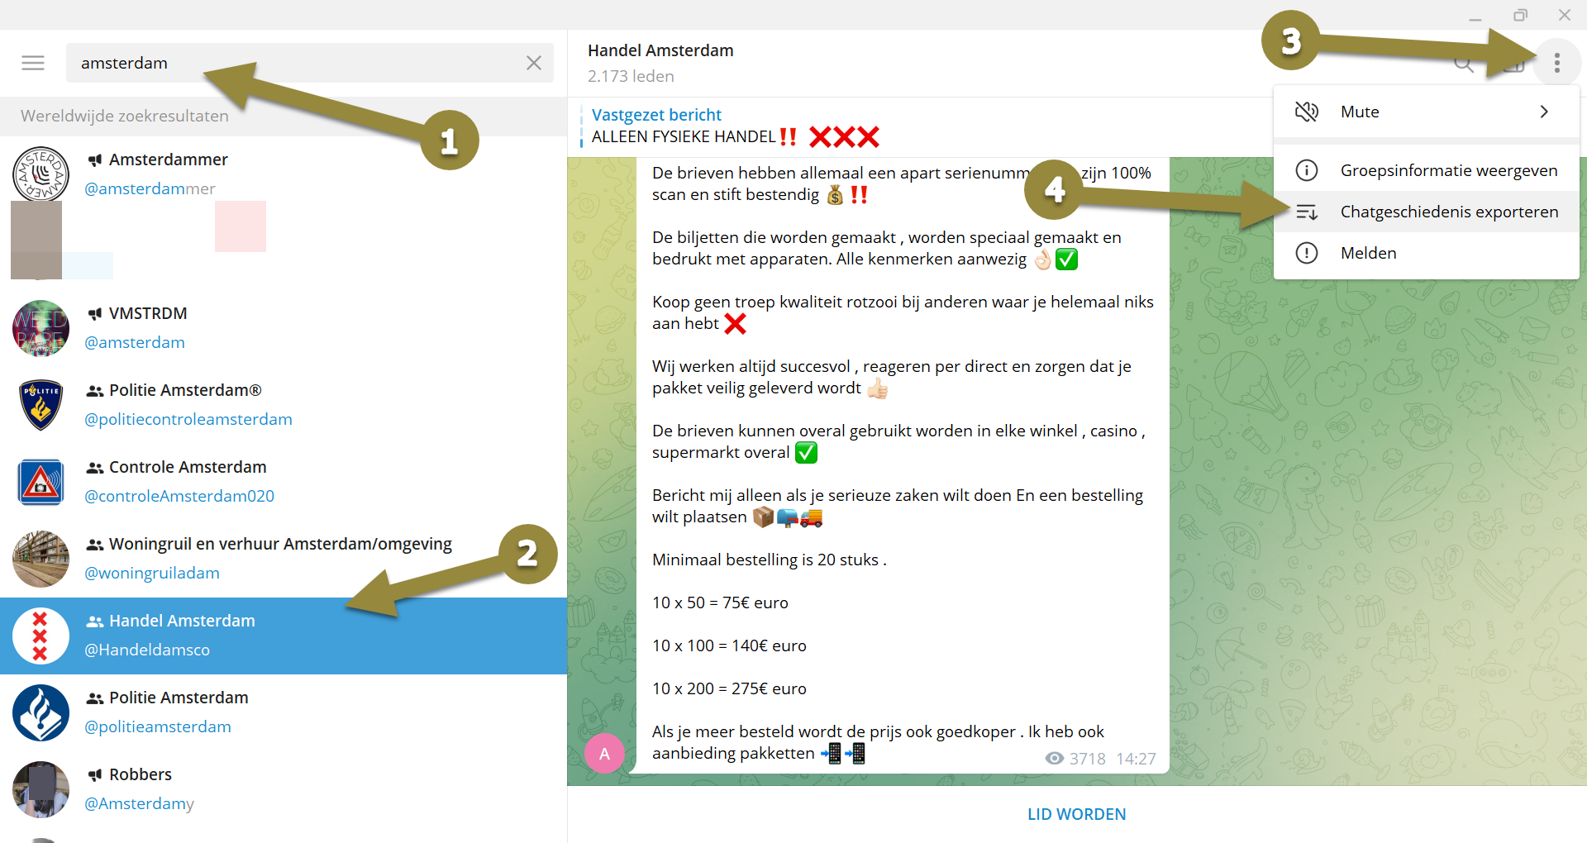
Task: Click the group info circle icon
Action: pyautogui.click(x=1307, y=170)
